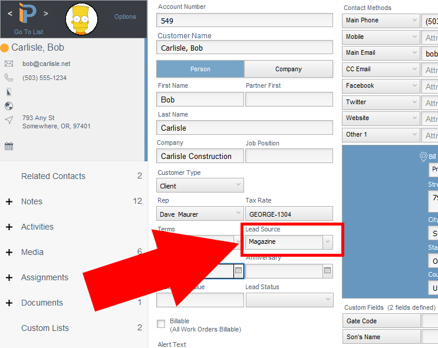Toggle the Billable checkbox
The height and width of the screenshot is (348, 438).
click(x=161, y=324)
